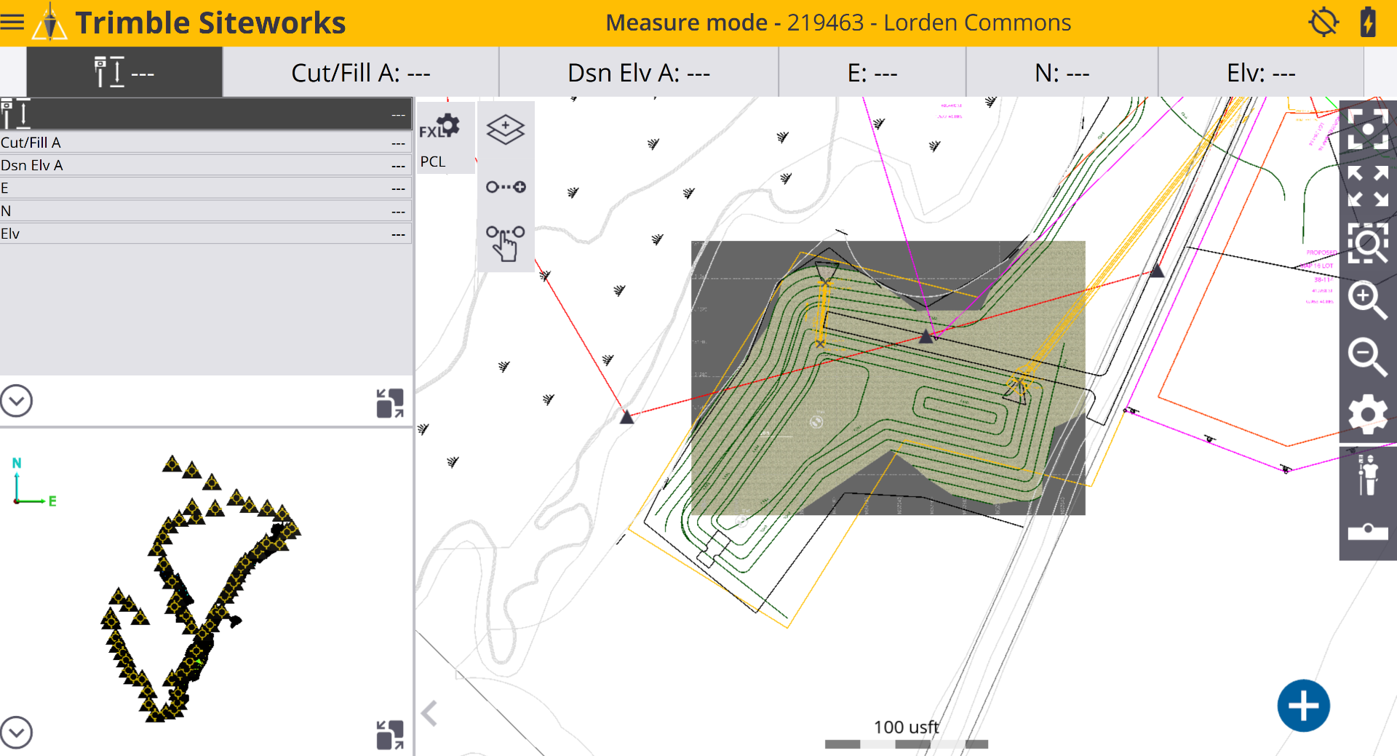Image resolution: width=1397 pixels, height=756 pixels.
Task: Open the level bubble tool
Action: 1368,532
